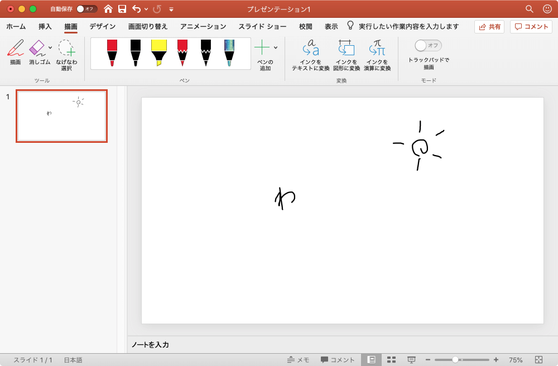Open the Animations (アニメーション) tab
This screenshot has height=366, width=558.
point(203,26)
